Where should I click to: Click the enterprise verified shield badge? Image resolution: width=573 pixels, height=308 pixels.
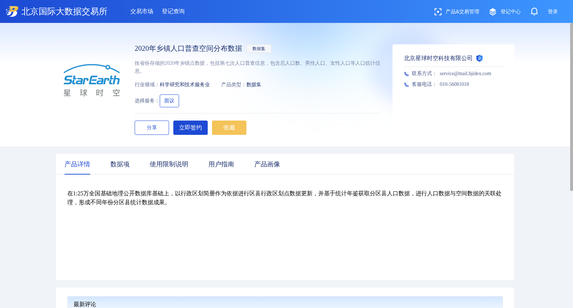click(480, 58)
